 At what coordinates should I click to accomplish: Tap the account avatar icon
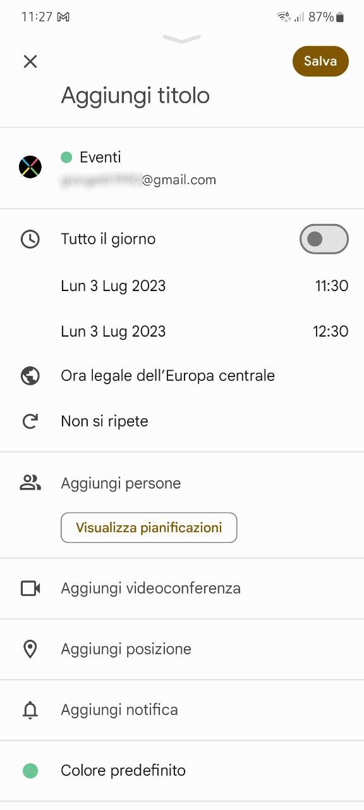click(30, 168)
